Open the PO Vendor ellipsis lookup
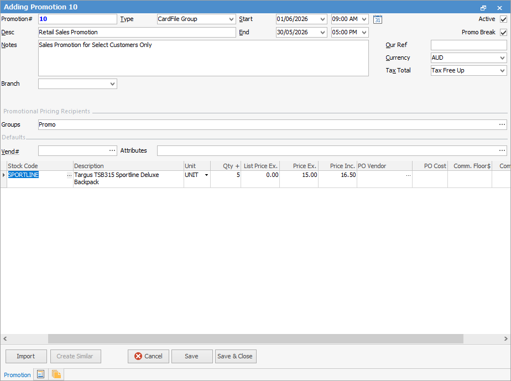Image resolution: width=511 pixels, height=381 pixels. (408, 175)
